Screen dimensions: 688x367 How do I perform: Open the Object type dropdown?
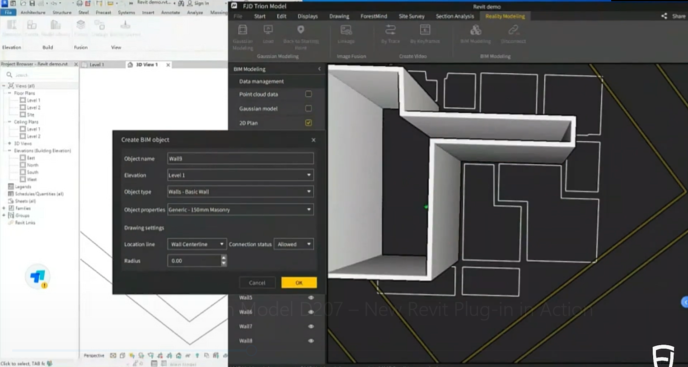240,192
